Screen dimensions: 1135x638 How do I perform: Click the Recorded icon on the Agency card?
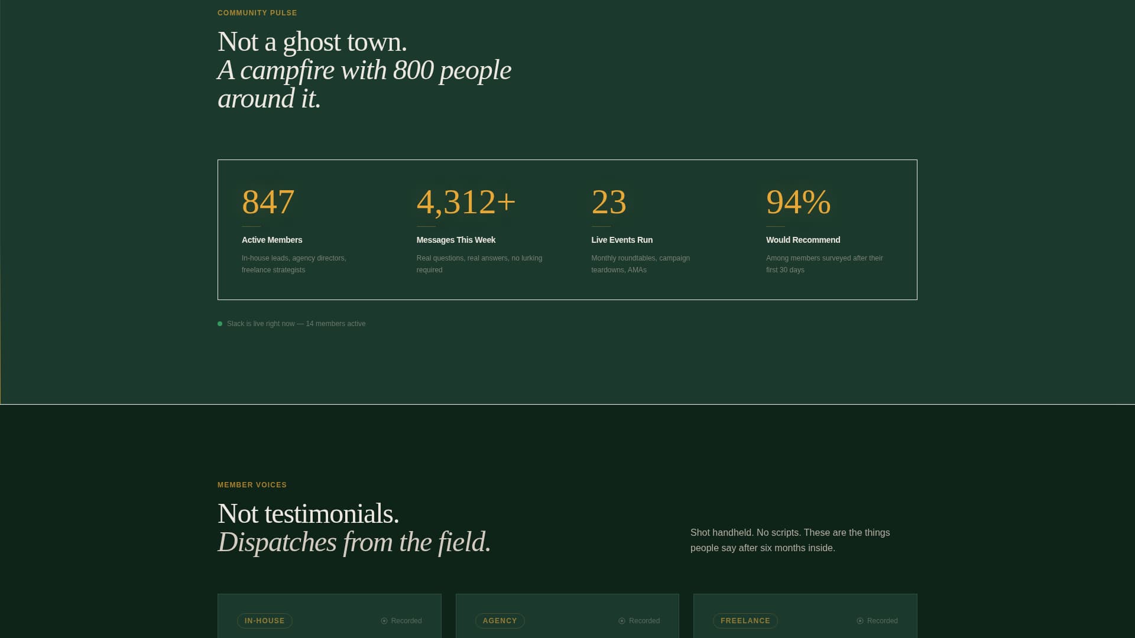(x=622, y=621)
